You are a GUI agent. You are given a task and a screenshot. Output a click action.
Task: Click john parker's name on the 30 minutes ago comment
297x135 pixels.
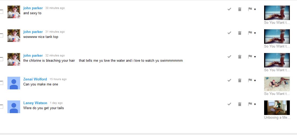click(x=33, y=8)
